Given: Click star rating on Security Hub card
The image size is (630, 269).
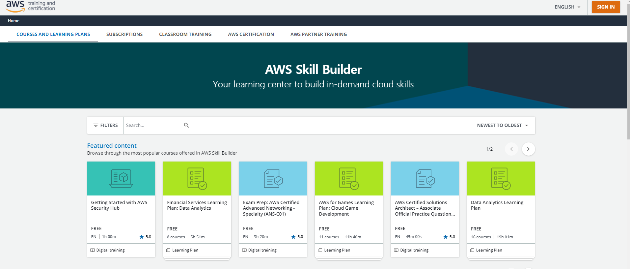Looking at the screenshot, I should pyautogui.click(x=145, y=237).
